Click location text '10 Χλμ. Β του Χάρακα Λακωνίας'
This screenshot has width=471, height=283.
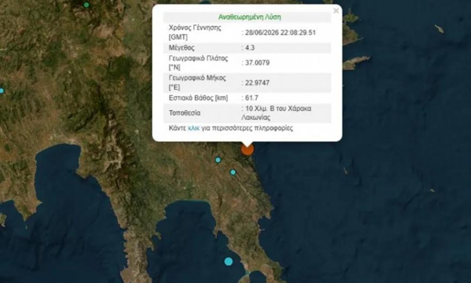click(276, 113)
